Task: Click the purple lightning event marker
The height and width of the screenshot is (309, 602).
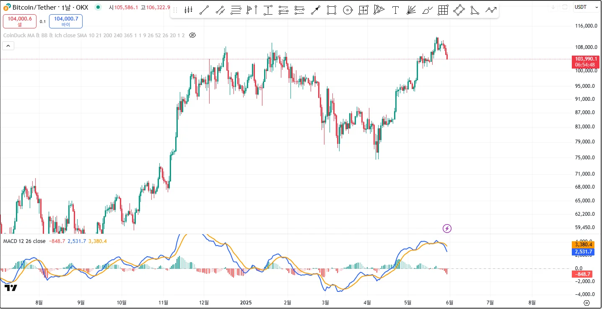Action: pos(447,228)
